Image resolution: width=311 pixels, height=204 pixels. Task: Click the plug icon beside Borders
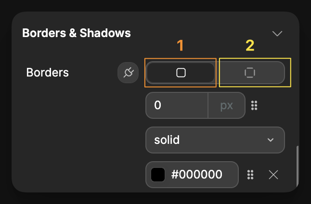(x=128, y=73)
